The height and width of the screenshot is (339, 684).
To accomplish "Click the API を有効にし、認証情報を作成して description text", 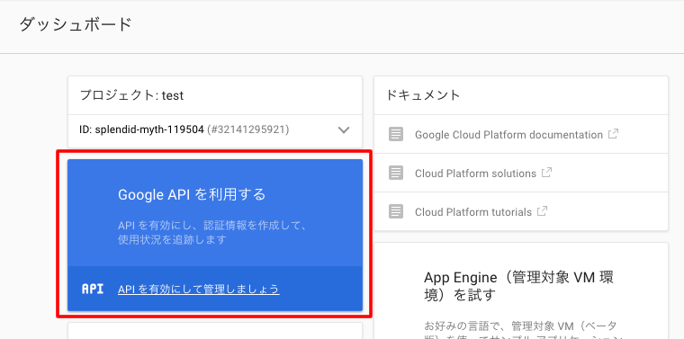I will tap(213, 226).
